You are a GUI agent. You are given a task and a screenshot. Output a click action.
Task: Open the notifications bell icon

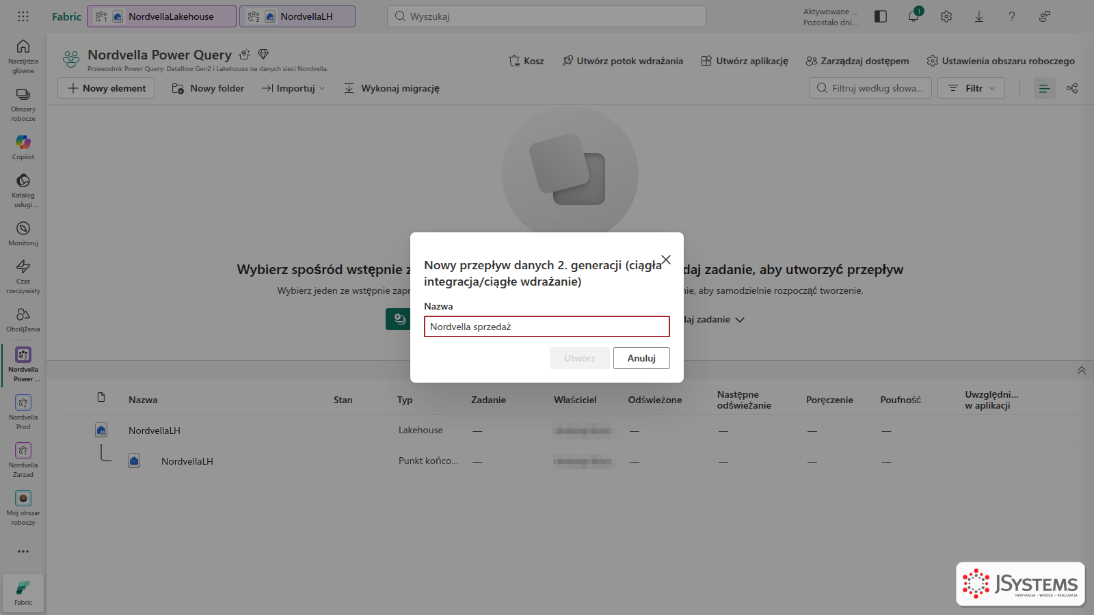coord(913,16)
